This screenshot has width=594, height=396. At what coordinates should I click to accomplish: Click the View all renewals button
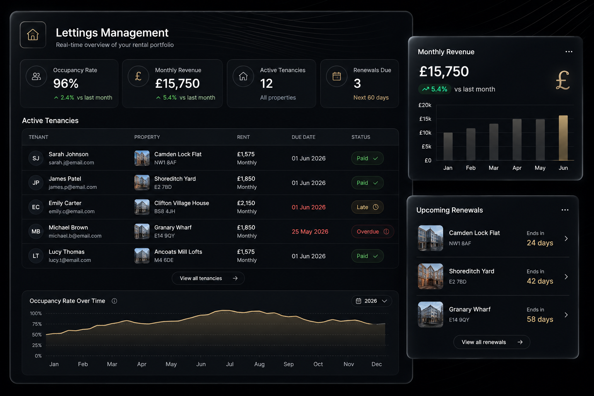pyautogui.click(x=492, y=342)
